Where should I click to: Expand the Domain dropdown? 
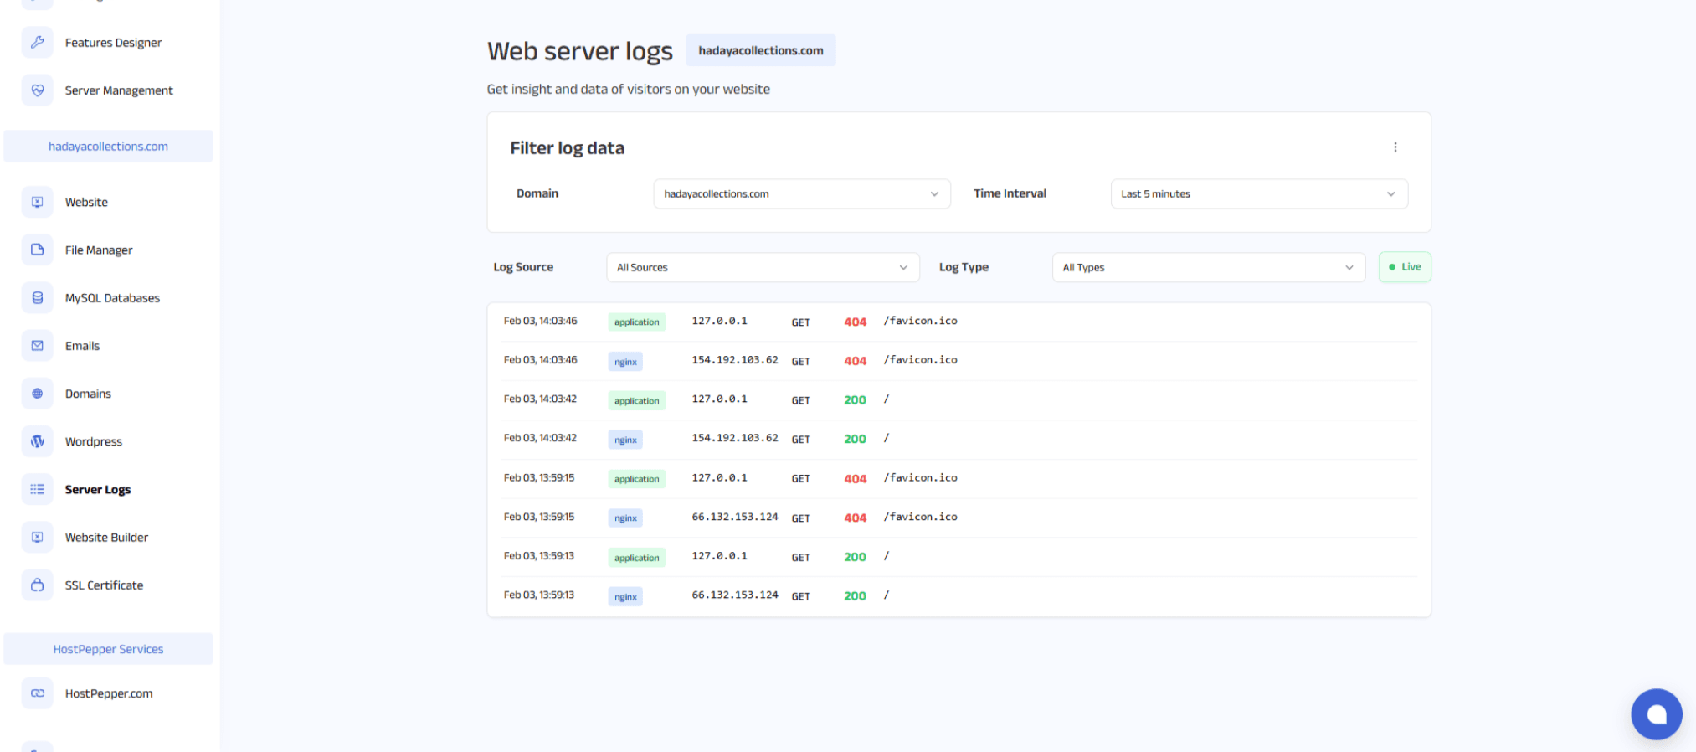(x=801, y=193)
